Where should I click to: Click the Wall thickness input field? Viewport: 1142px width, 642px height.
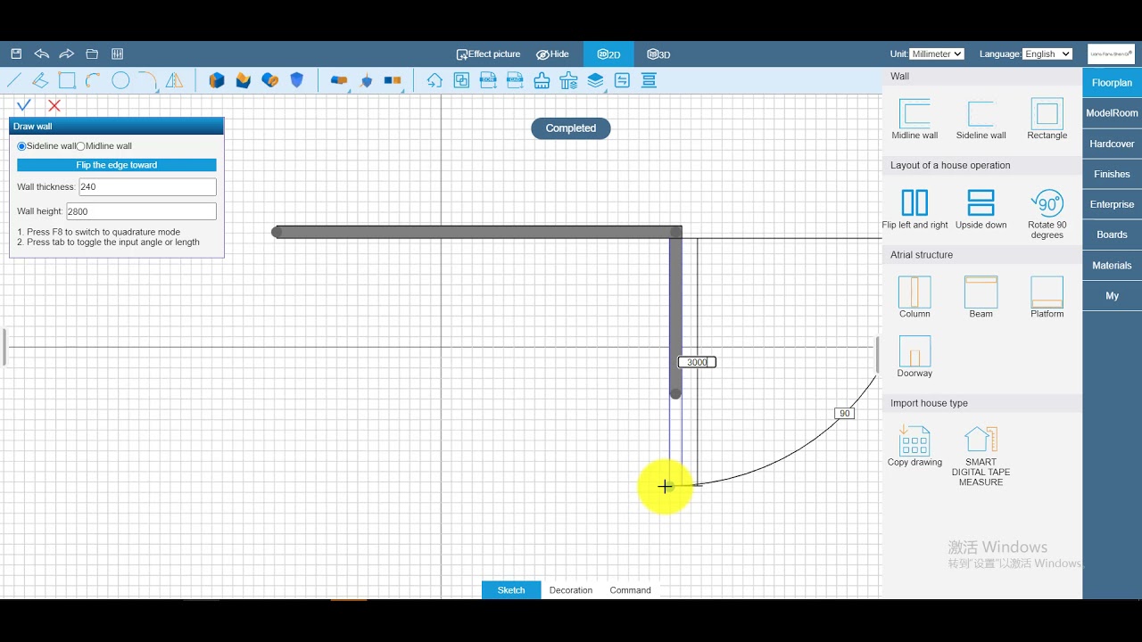[147, 187]
